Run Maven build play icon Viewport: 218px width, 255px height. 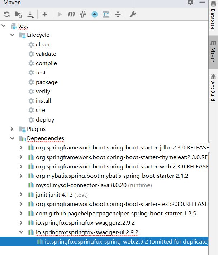click(x=60, y=14)
